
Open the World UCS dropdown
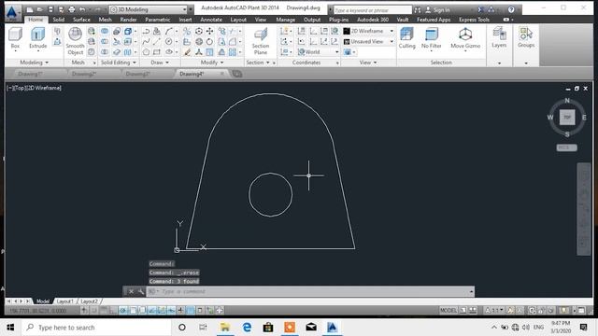318,52
